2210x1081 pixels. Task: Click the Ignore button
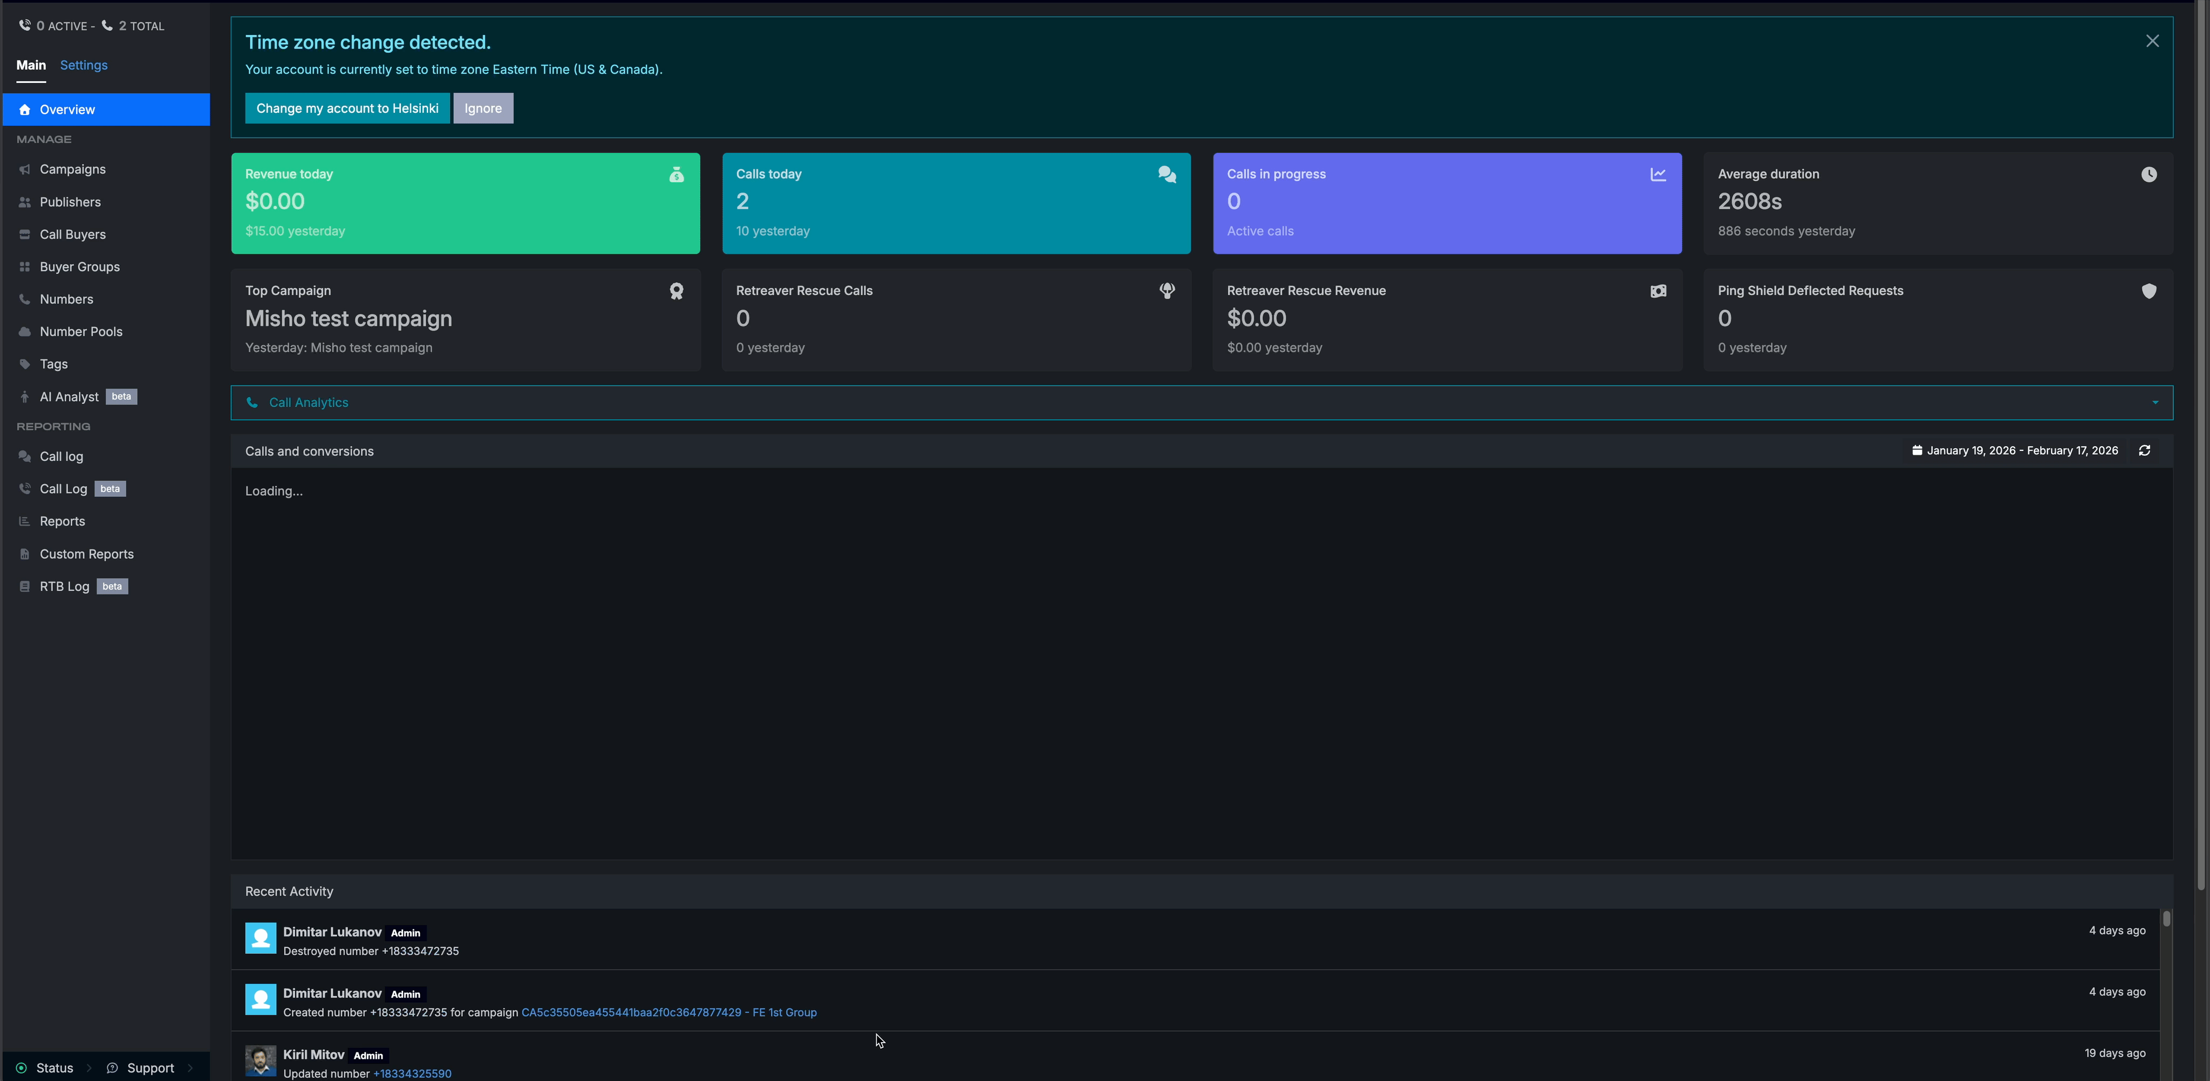(483, 108)
